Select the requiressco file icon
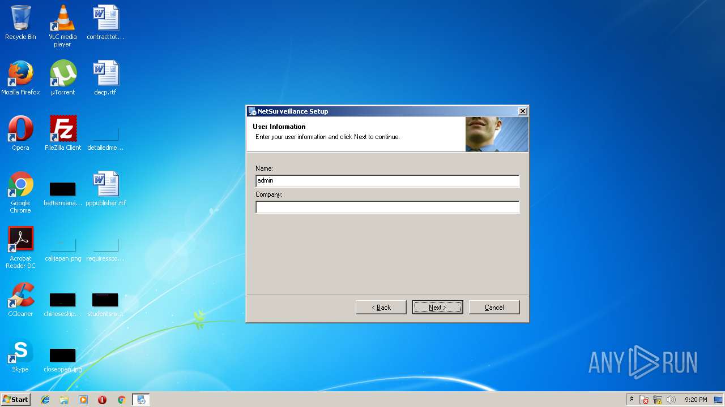725x407 pixels. (x=105, y=249)
